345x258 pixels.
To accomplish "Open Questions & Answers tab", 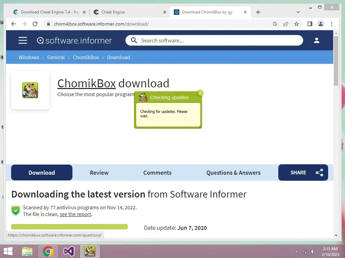I will pyautogui.click(x=233, y=173).
